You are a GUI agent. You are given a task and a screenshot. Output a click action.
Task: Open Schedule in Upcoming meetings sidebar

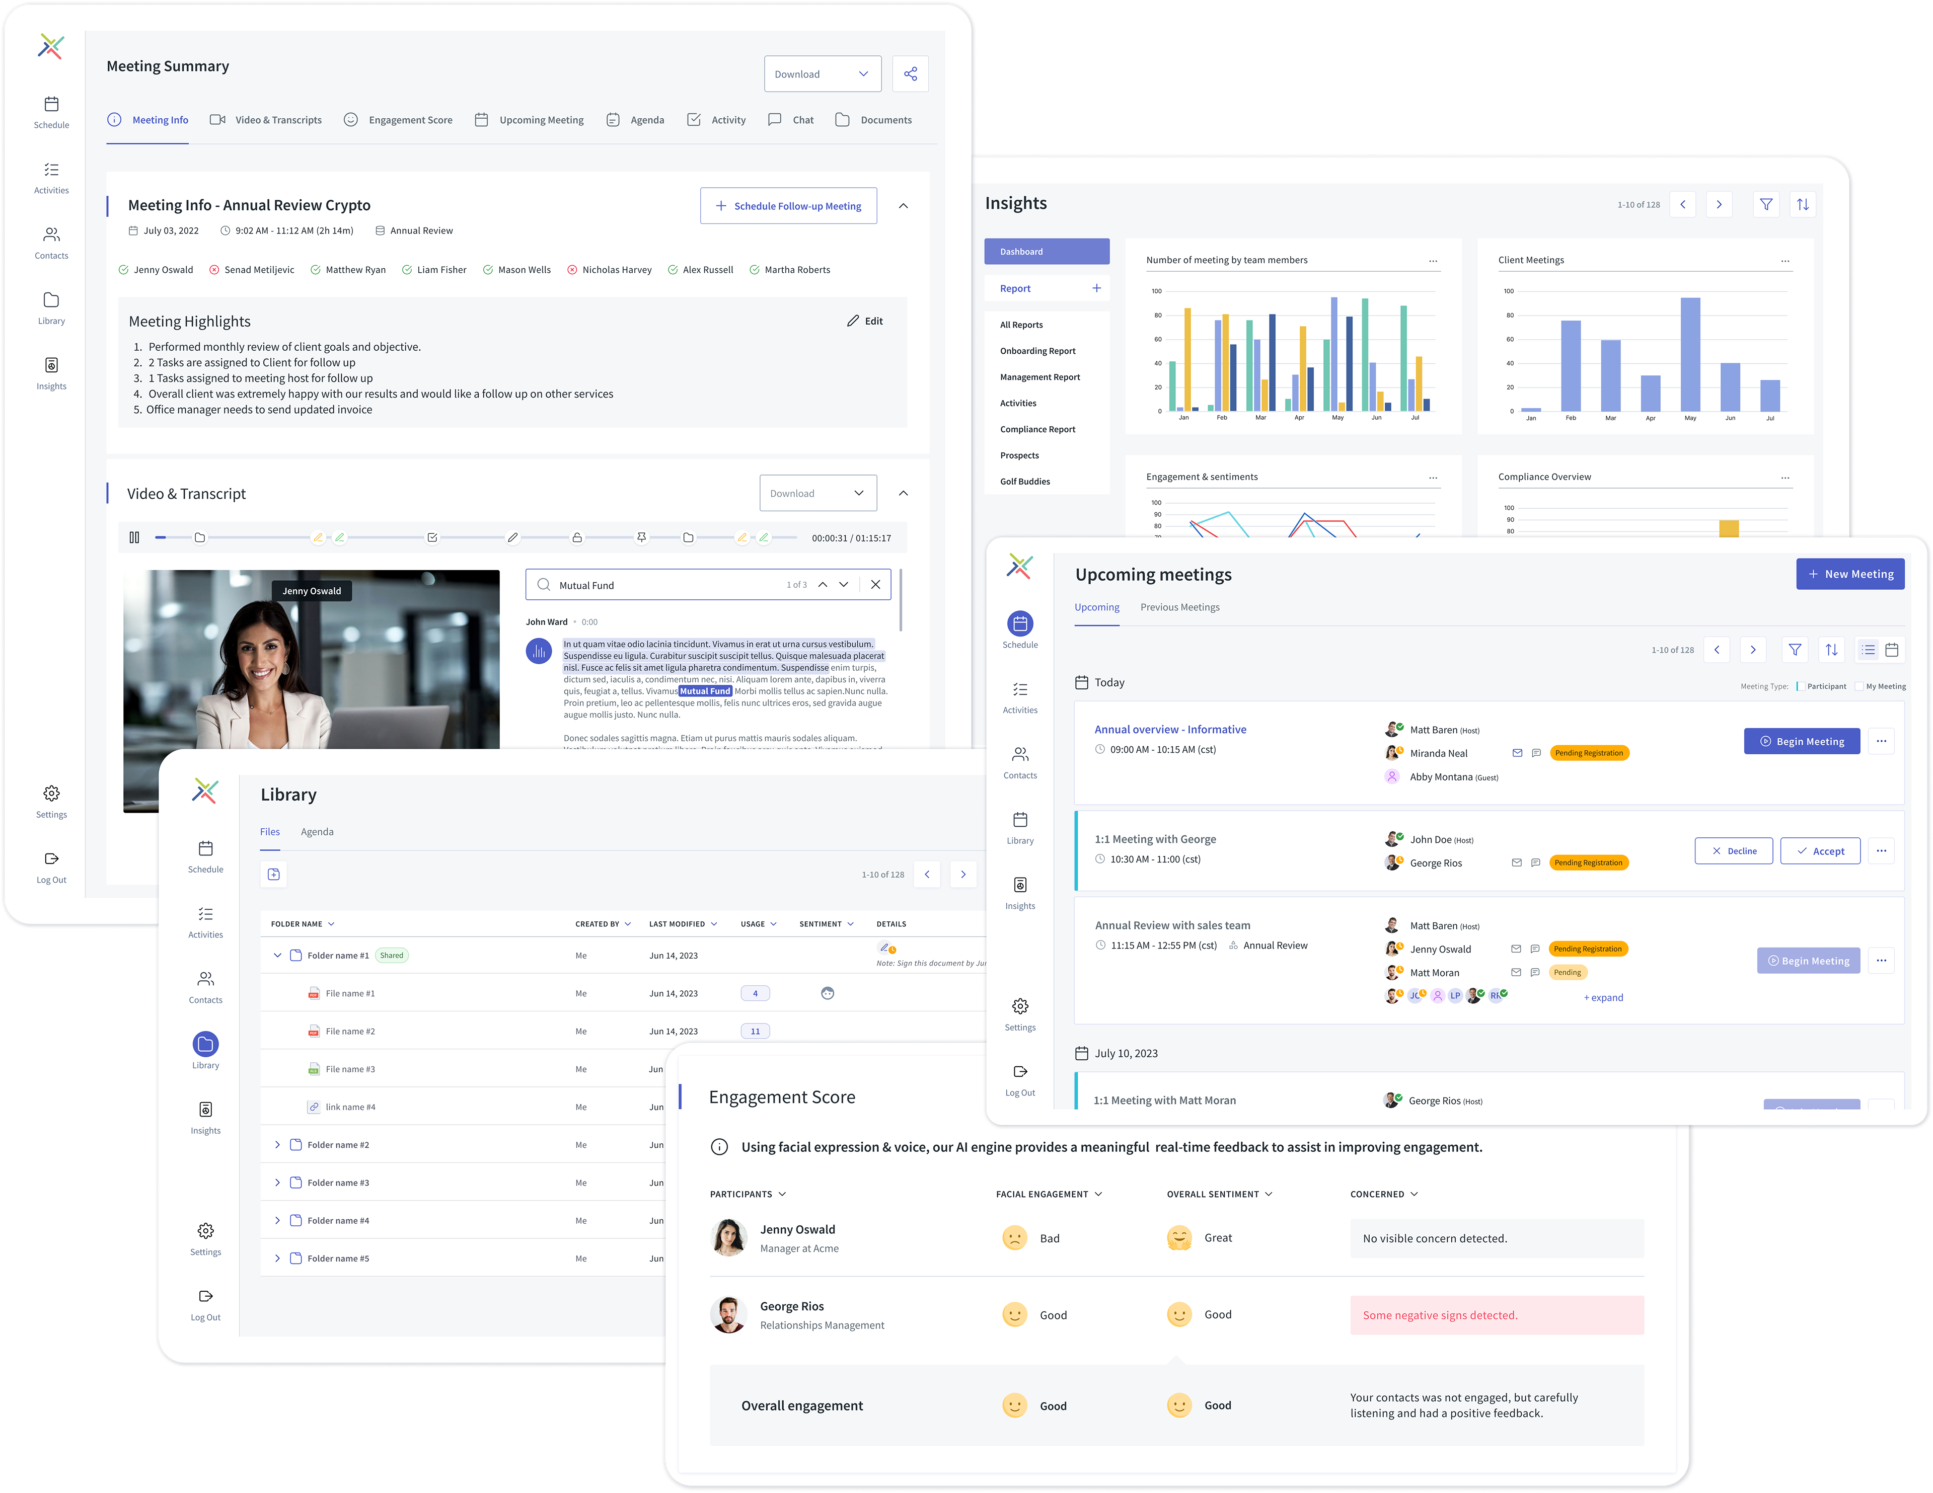(x=1019, y=630)
